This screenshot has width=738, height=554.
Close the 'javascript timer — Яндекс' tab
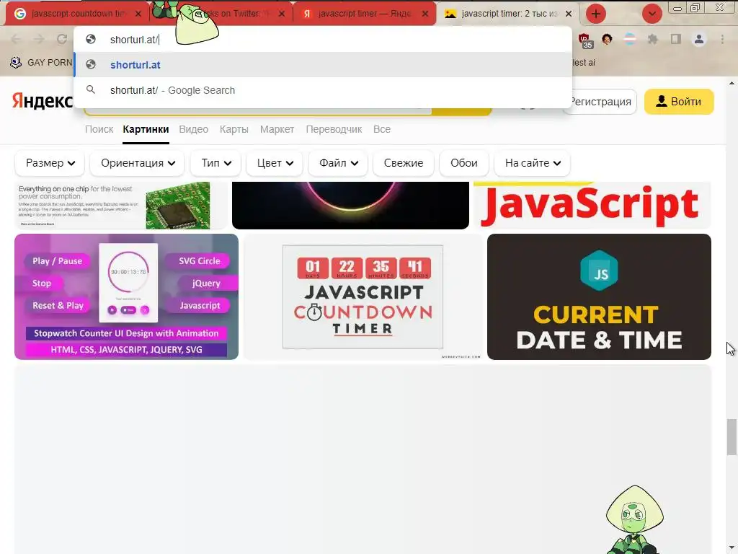(x=425, y=14)
